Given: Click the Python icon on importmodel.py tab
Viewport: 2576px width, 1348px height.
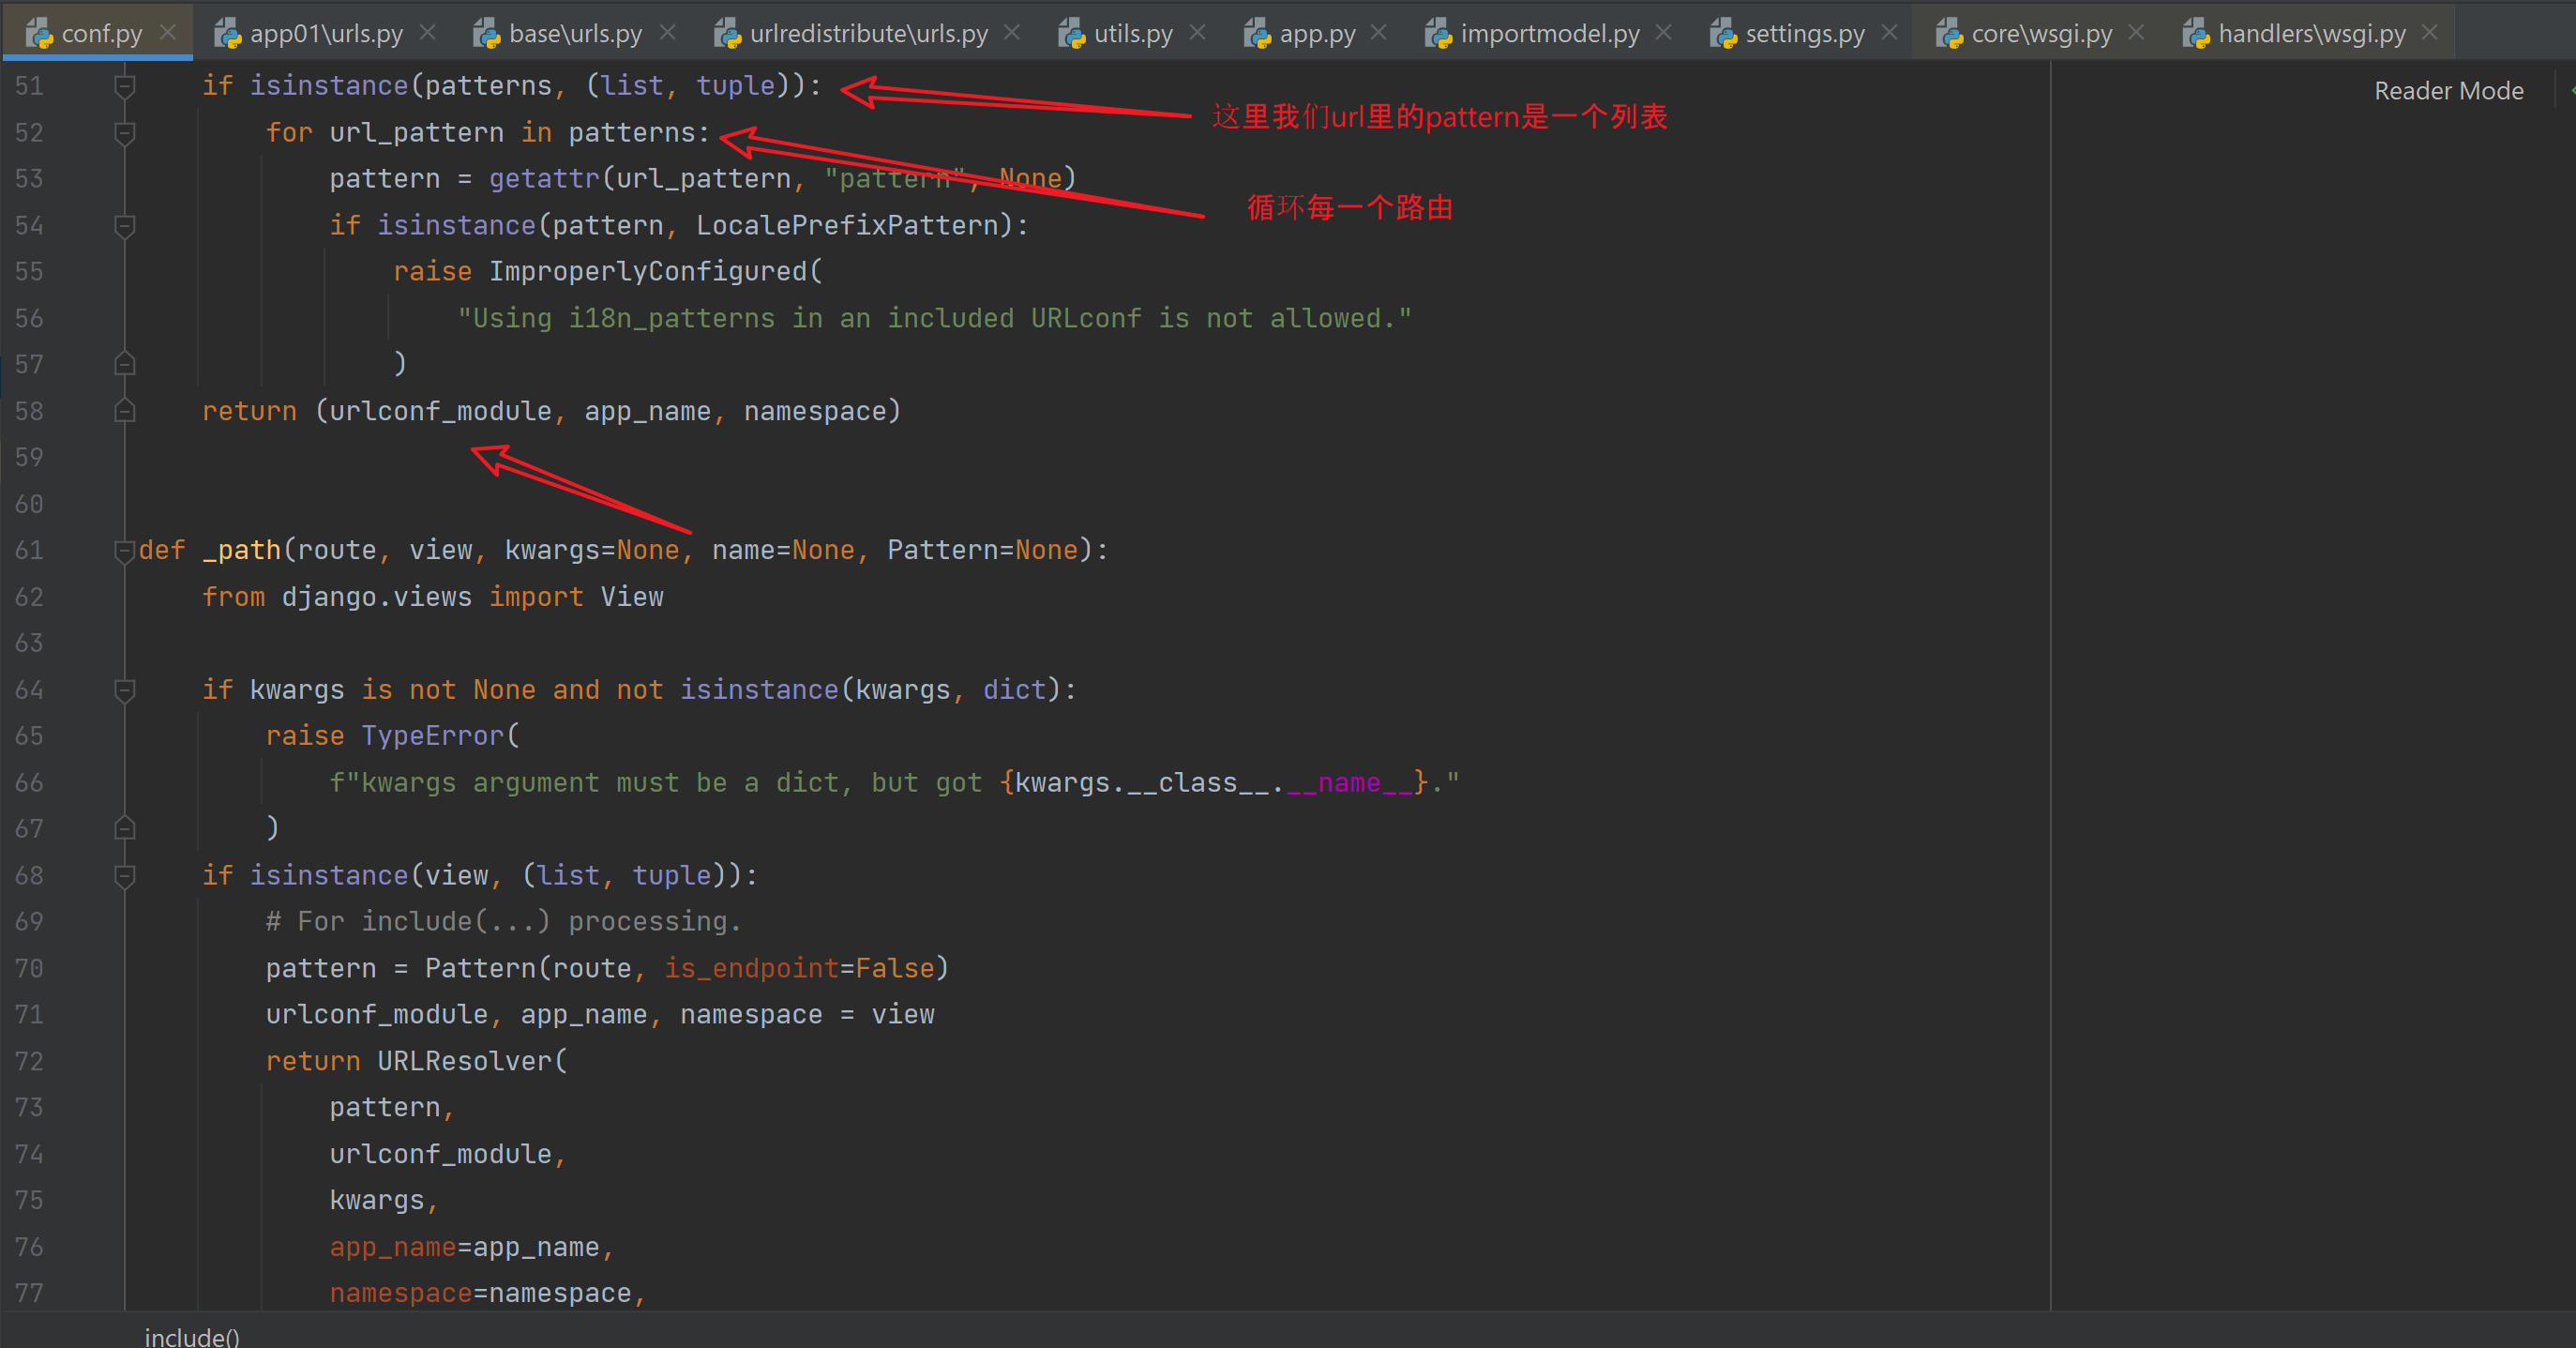Looking at the screenshot, I should click(x=1438, y=34).
